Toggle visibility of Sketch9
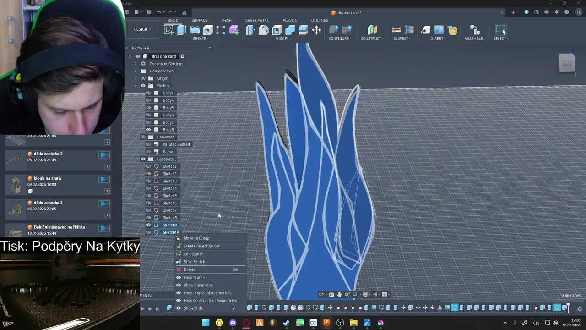 [x=148, y=225]
